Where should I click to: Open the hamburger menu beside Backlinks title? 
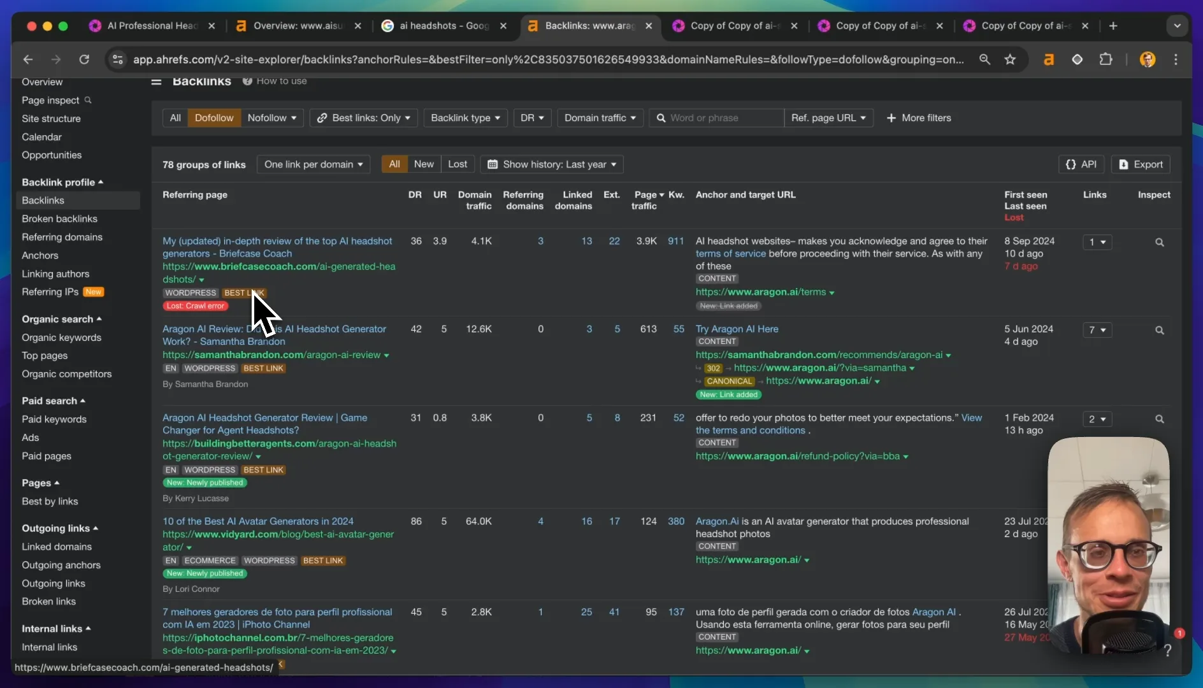coord(156,82)
